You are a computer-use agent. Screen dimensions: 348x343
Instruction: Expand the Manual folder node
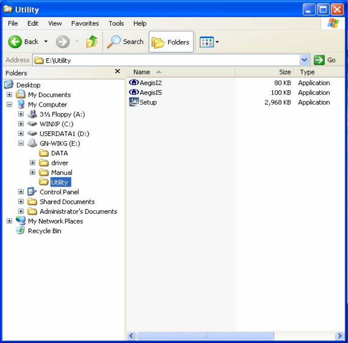coord(33,173)
